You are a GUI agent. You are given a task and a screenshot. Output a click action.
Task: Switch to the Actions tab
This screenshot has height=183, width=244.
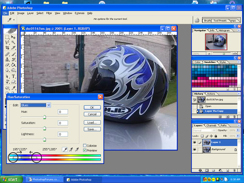coord(211,94)
